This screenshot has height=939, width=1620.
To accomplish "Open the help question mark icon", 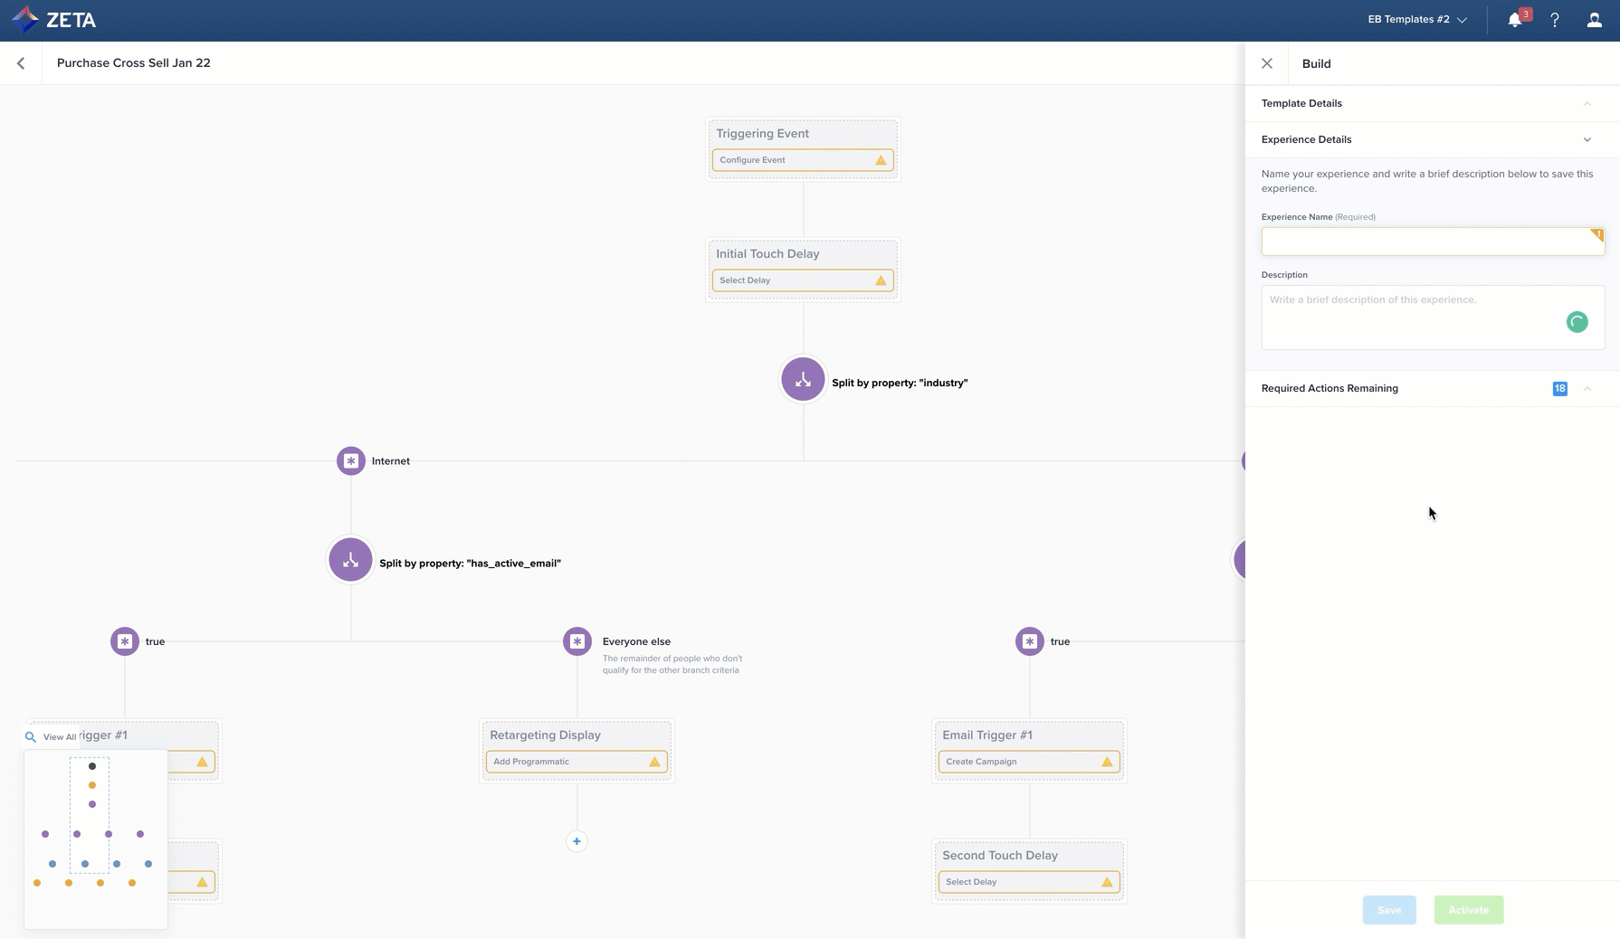I will pyautogui.click(x=1555, y=20).
